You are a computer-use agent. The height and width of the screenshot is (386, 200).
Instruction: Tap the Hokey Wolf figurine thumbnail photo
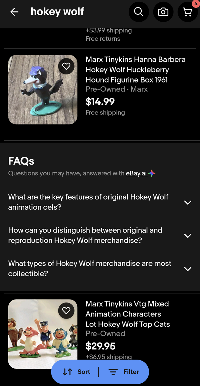[x=42, y=89]
